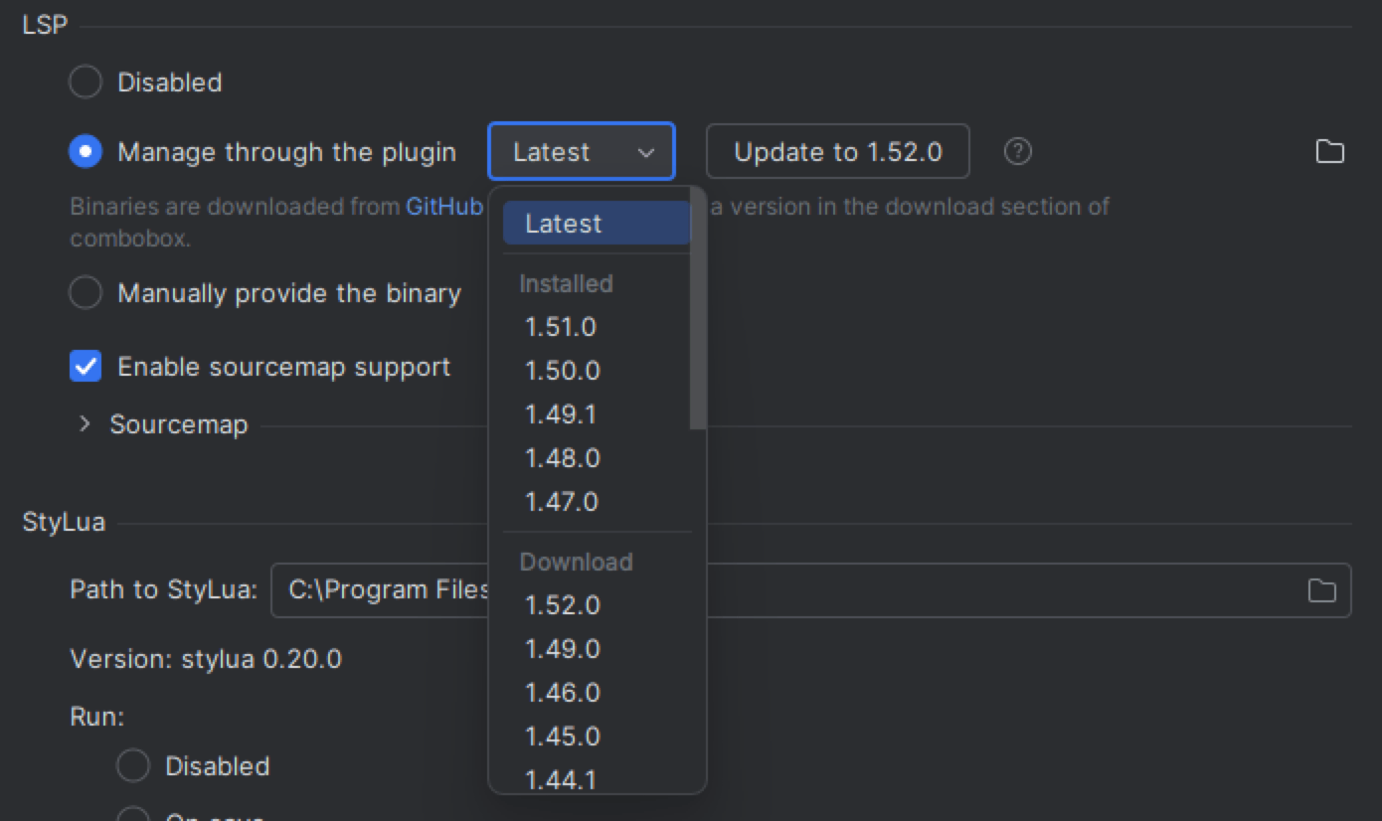Choose installed version 1.47.0

click(562, 502)
